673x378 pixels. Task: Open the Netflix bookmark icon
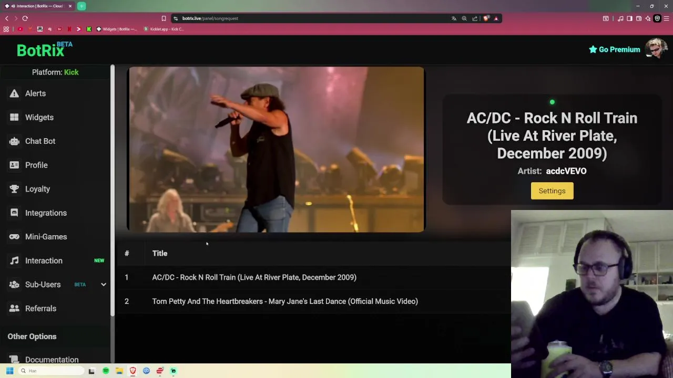69,29
